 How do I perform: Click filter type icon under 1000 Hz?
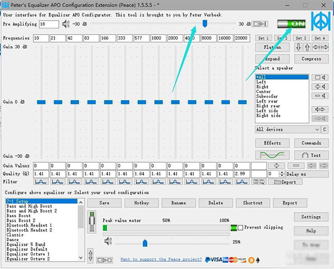pos(159,182)
